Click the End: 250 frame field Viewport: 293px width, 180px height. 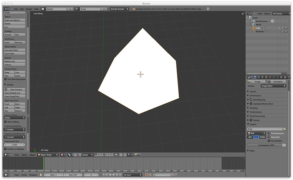tap(73, 175)
